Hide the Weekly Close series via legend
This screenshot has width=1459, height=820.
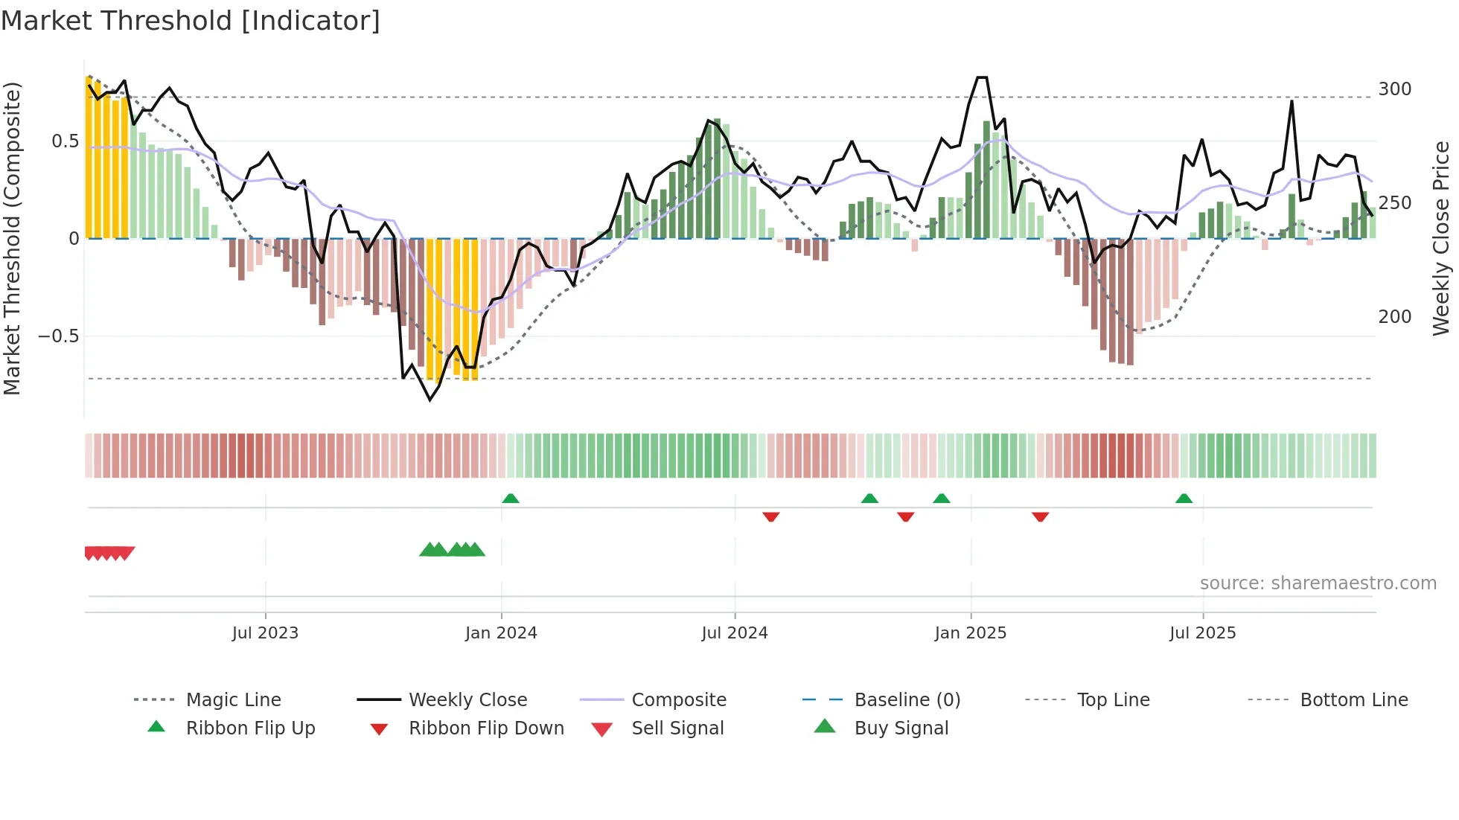coord(467,699)
